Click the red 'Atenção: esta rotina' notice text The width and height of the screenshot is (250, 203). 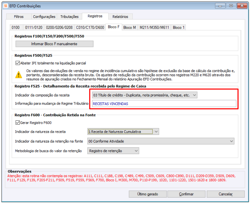(121, 178)
